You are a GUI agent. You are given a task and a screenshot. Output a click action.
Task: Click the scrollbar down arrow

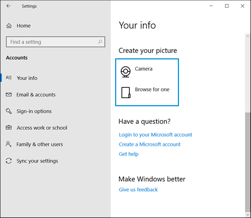tap(248, 215)
